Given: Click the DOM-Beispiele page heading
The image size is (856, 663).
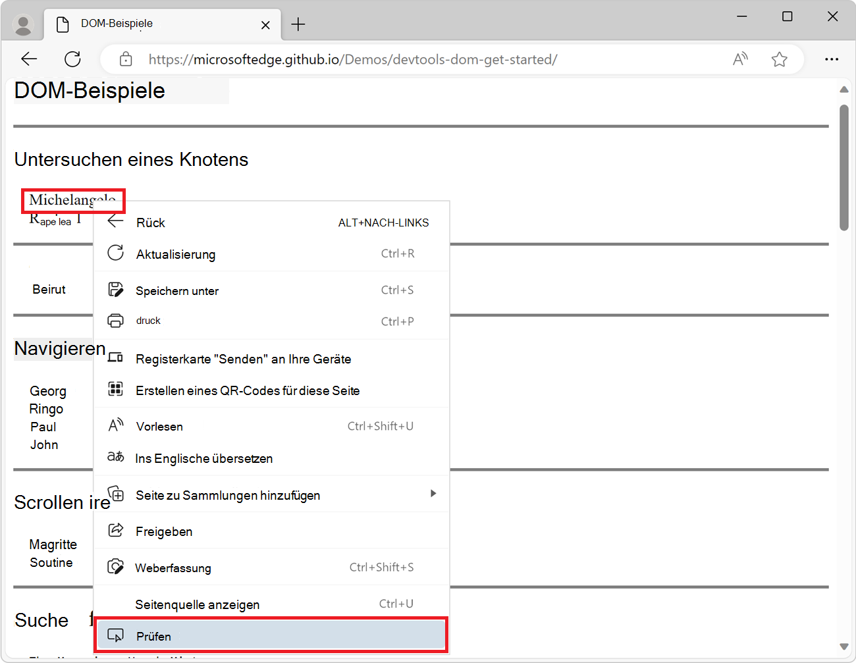Looking at the screenshot, I should 90,90.
